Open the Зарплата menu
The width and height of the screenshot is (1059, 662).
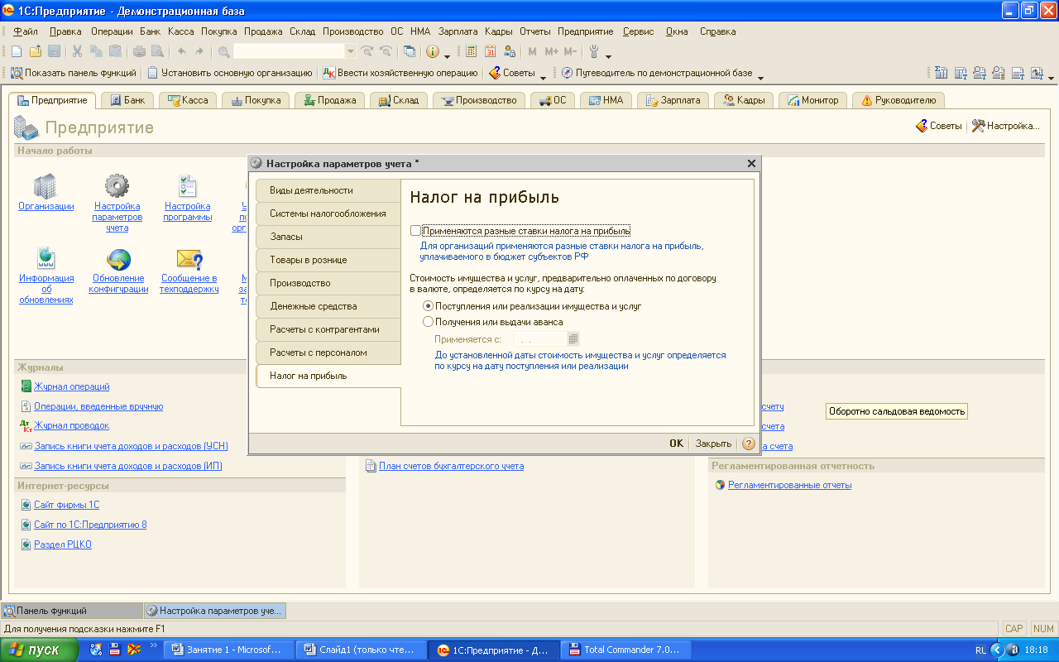tap(458, 31)
